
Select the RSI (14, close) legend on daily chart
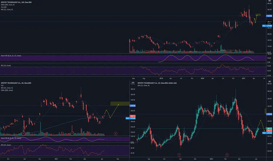(x=6, y=145)
